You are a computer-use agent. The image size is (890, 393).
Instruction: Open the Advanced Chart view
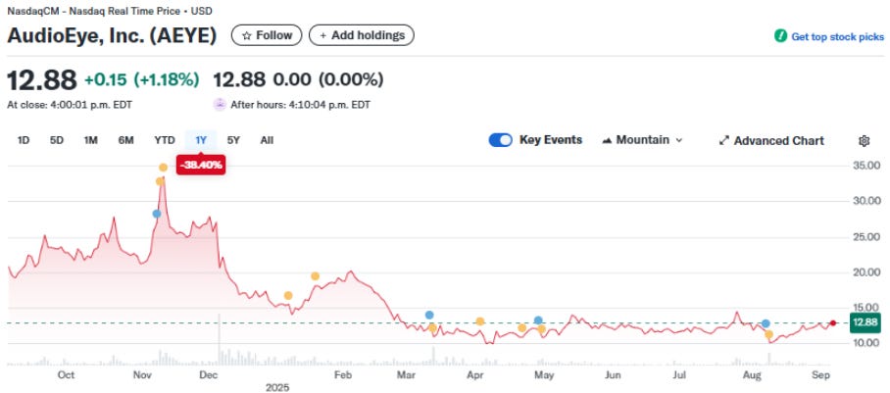pos(771,141)
